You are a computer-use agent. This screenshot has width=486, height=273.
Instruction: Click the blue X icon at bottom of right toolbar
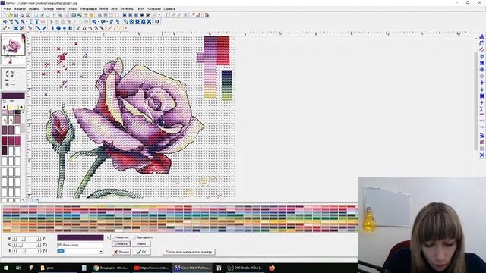482,155
